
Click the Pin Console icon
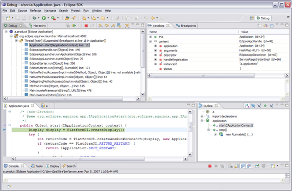[257, 166]
